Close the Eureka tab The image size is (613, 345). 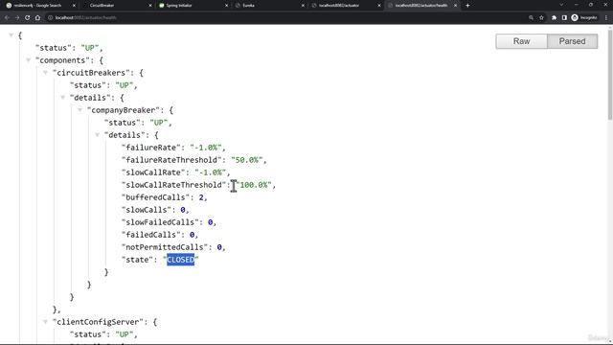(x=303, y=6)
